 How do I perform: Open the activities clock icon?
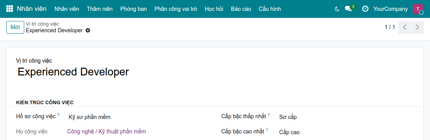coord(365,9)
